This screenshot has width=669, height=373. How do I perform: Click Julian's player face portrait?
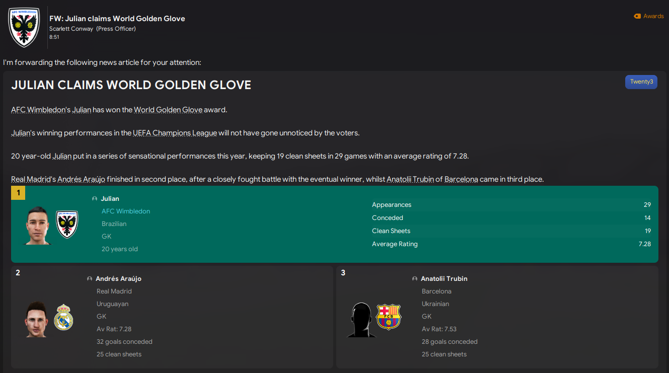pyautogui.click(x=38, y=225)
